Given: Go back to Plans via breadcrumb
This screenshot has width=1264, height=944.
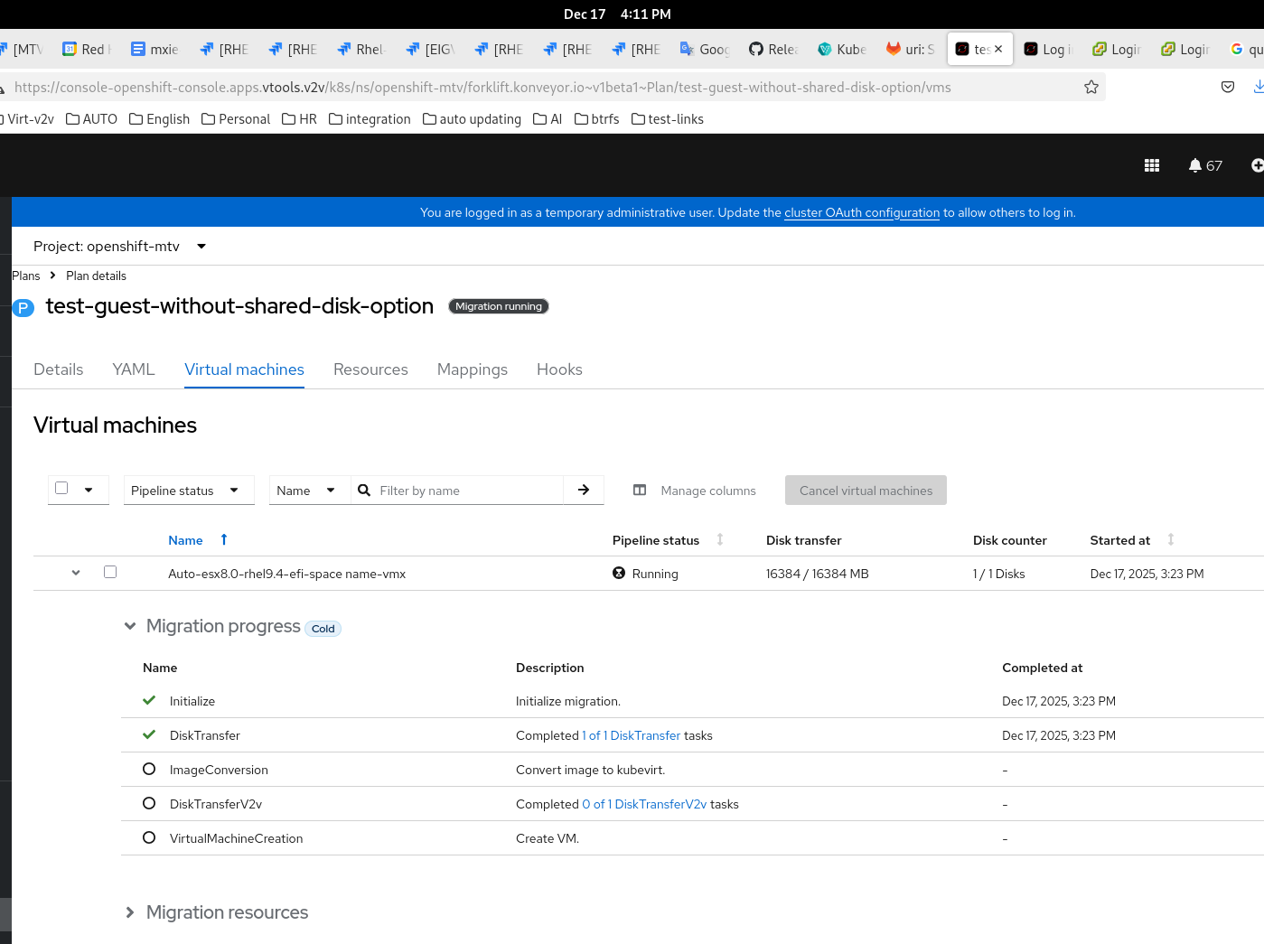Looking at the screenshot, I should coord(26,276).
